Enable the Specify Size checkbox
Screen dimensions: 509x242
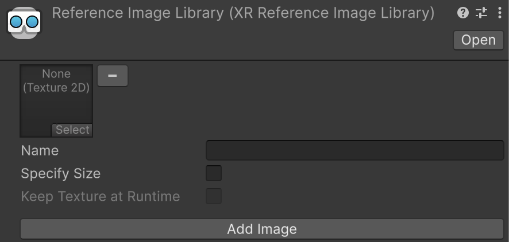(214, 173)
